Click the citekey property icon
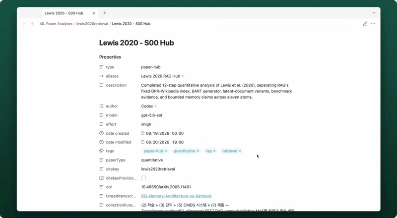The width and height of the screenshot is (397, 218). pos(101,169)
